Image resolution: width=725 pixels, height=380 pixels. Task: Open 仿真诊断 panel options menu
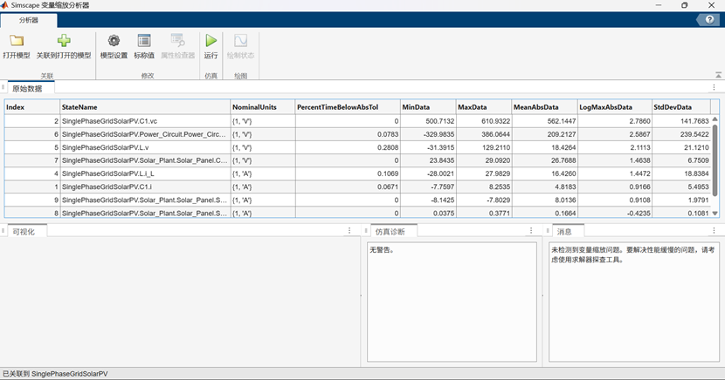(x=531, y=231)
